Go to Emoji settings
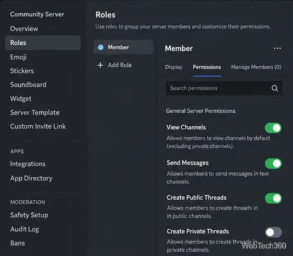Screen dimensions: 293x256 18,57
